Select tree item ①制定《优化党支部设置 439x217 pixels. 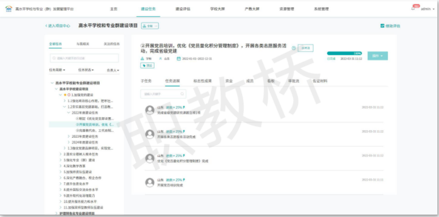(x=95, y=119)
